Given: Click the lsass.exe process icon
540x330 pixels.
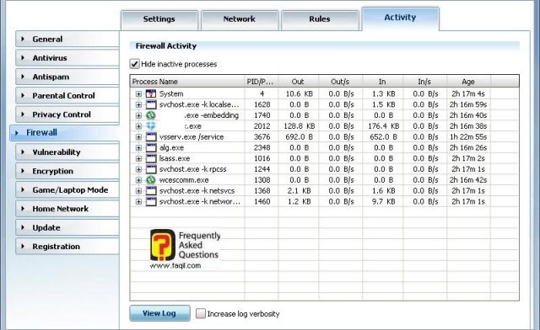Looking at the screenshot, I should coord(151,158).
